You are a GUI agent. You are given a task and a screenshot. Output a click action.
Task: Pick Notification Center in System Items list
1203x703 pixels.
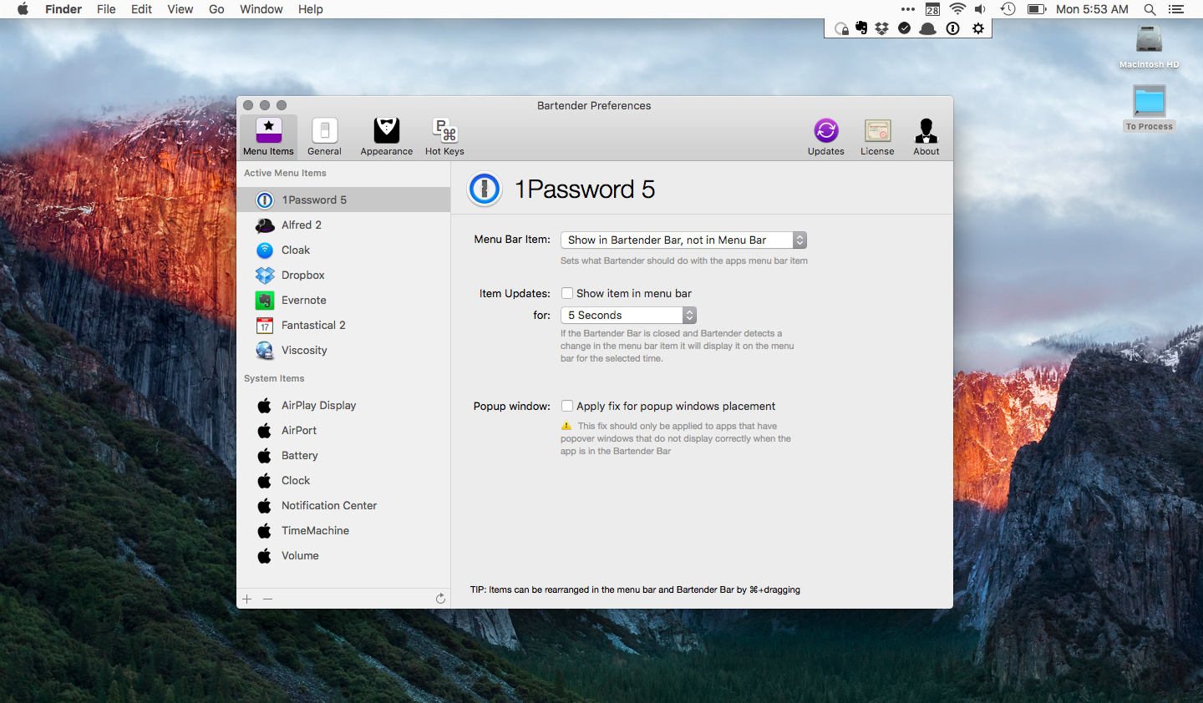tap(343, 505)
